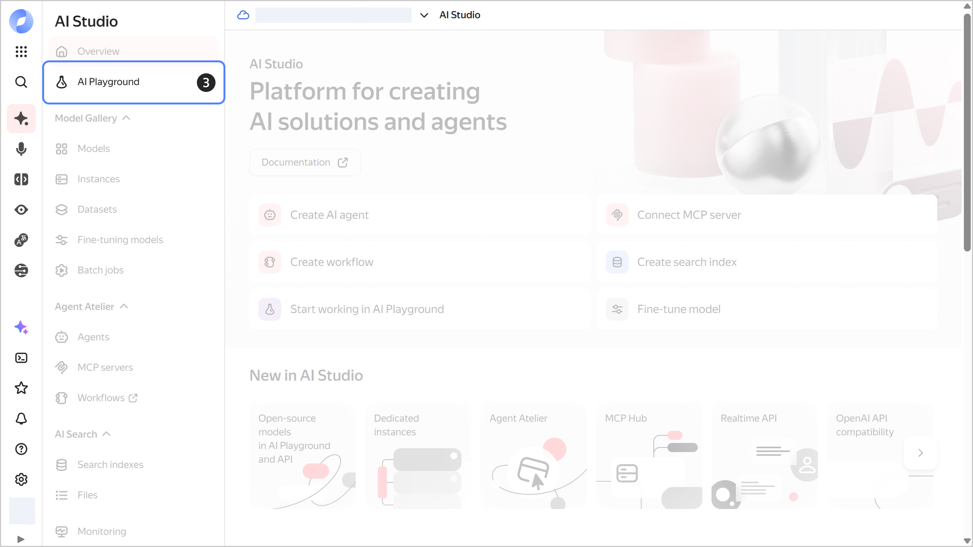This screenshot has height=547, width=973.
Task: Open the settings gear icon in left rail
Action: click(21, 479)
